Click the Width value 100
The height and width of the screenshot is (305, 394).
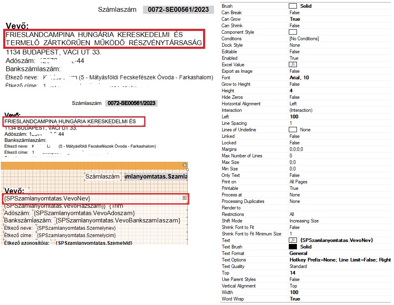pos(294,292)
